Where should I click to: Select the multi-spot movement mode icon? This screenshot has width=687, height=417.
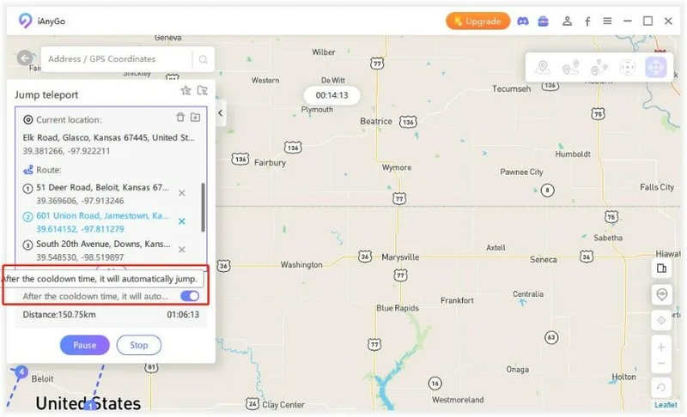pos(599,68)
